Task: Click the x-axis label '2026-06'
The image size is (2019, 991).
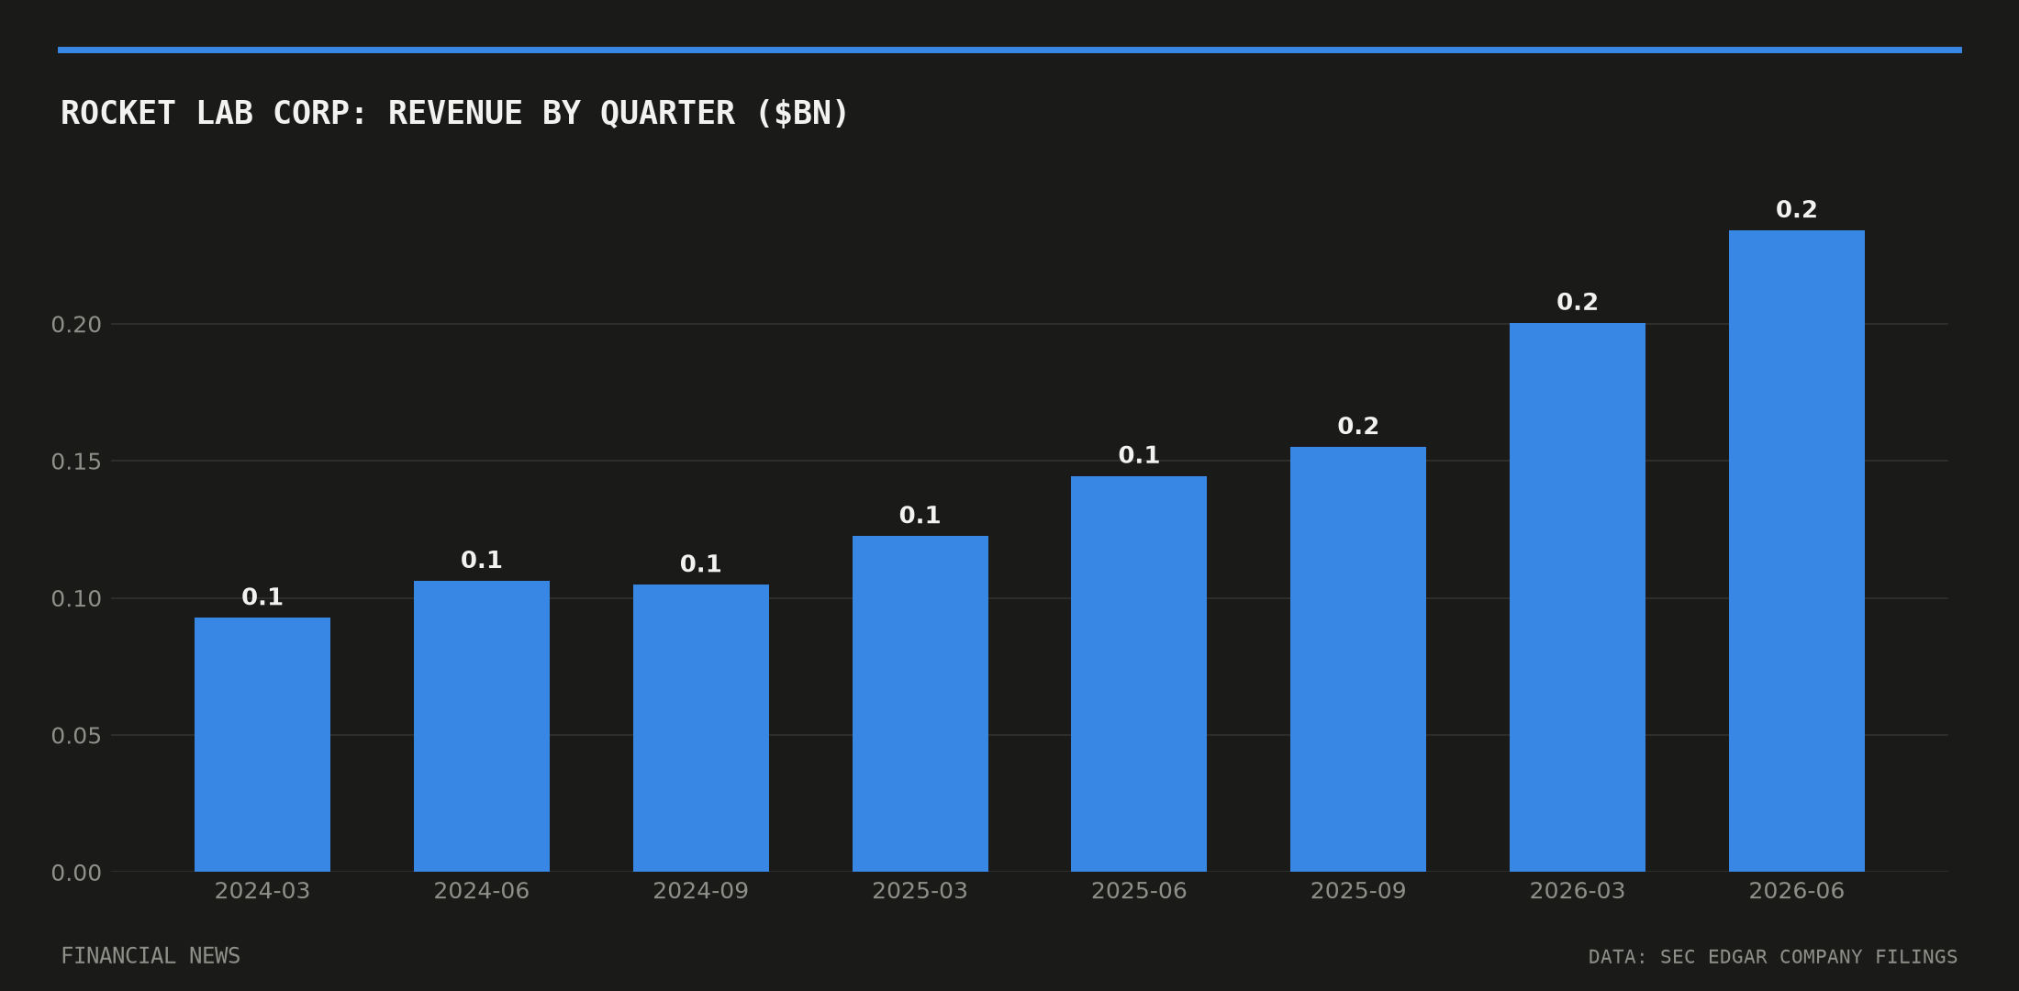Action: [1797, 891]
